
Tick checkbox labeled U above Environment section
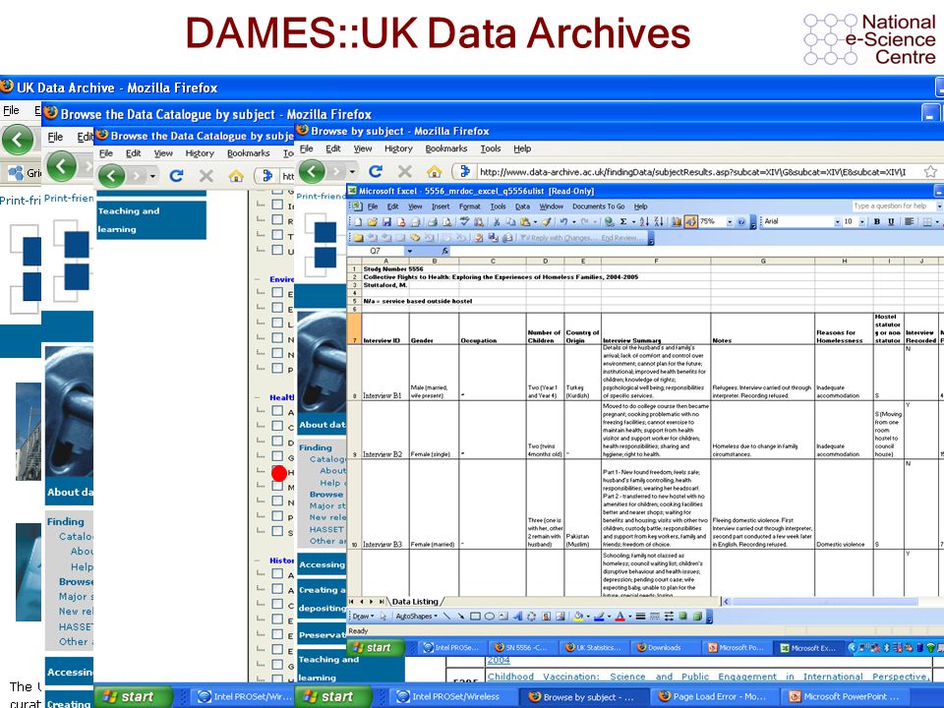[277, 249]
